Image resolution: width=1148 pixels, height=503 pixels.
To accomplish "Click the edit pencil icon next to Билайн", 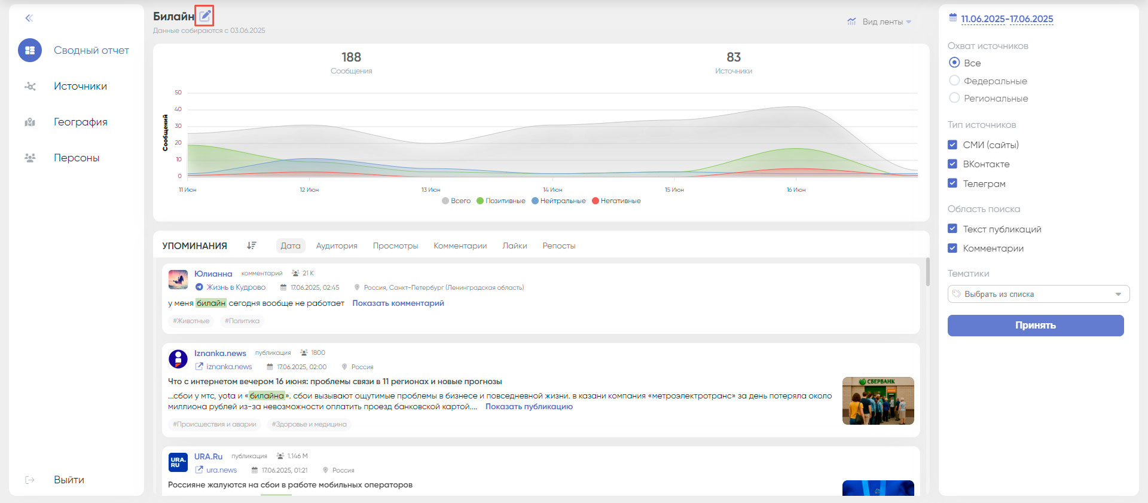I will point(205,16).
